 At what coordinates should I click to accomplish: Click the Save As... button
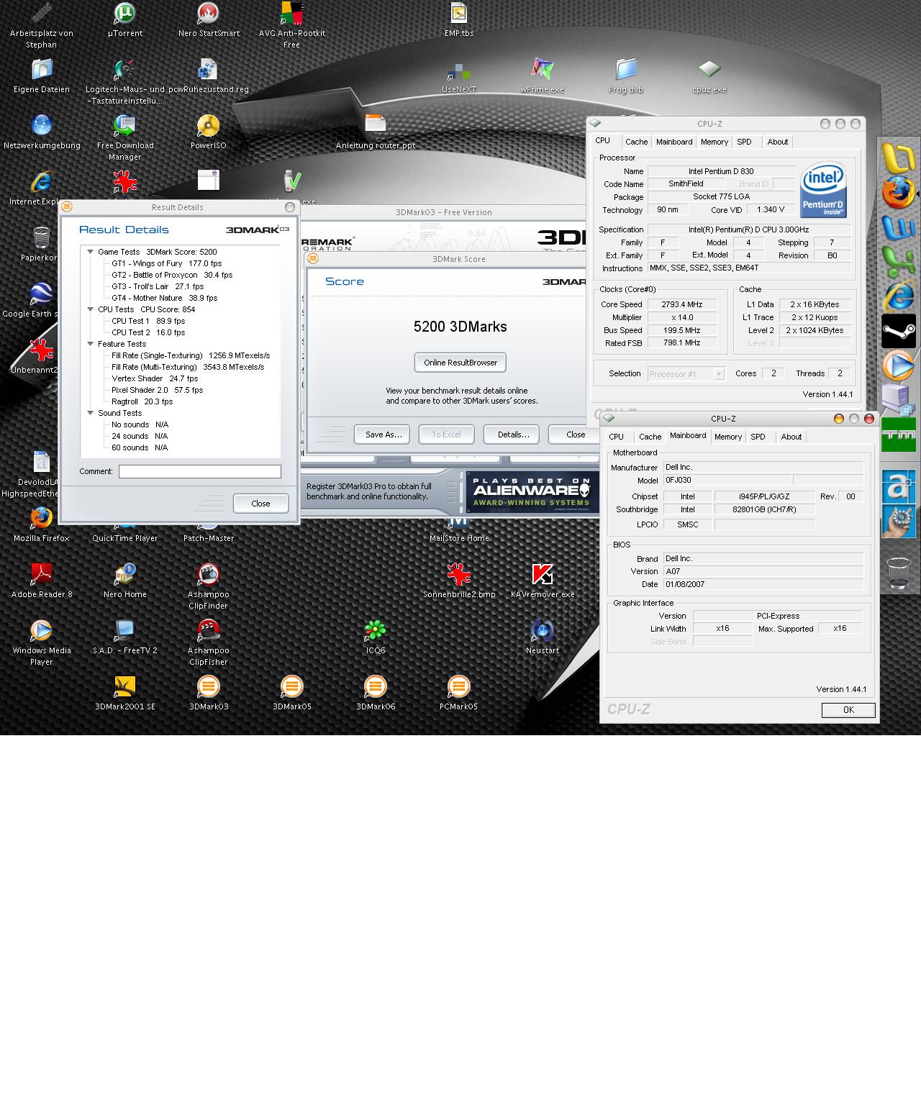pos(382,435)
